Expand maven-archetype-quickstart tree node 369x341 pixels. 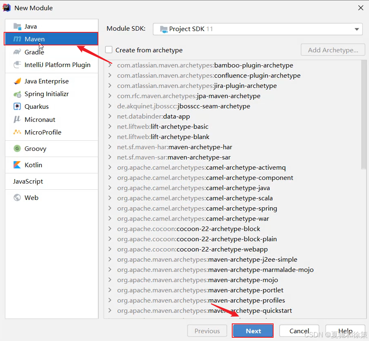110,310
